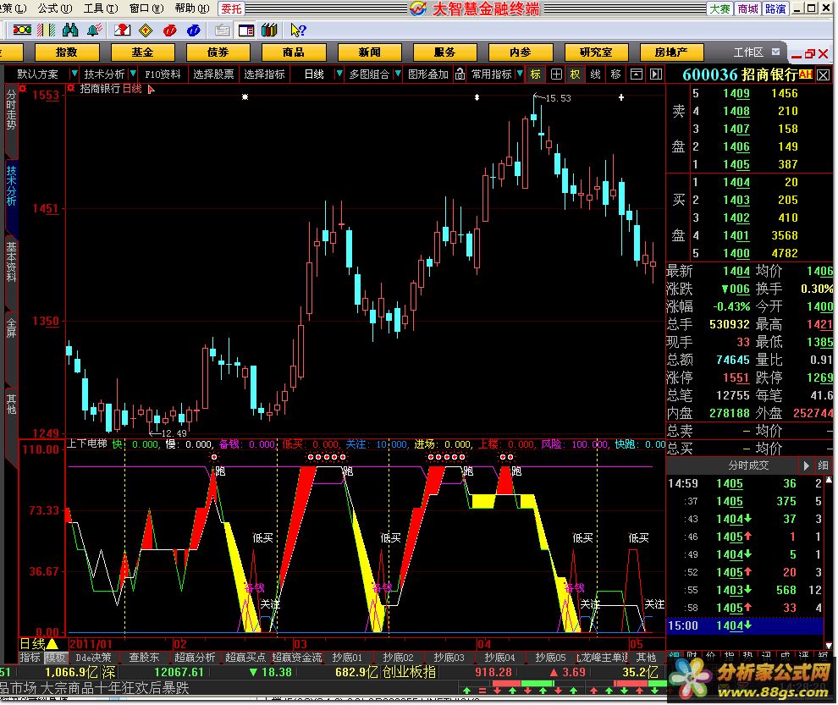The width and height of the screenshot is (838, 705).
Task: Select the 查股东 indicator tab
Action: tap(144, 658)
